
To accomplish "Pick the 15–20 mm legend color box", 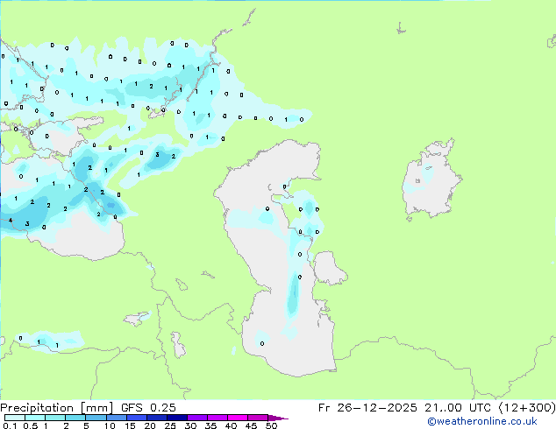I will (137, 418).
